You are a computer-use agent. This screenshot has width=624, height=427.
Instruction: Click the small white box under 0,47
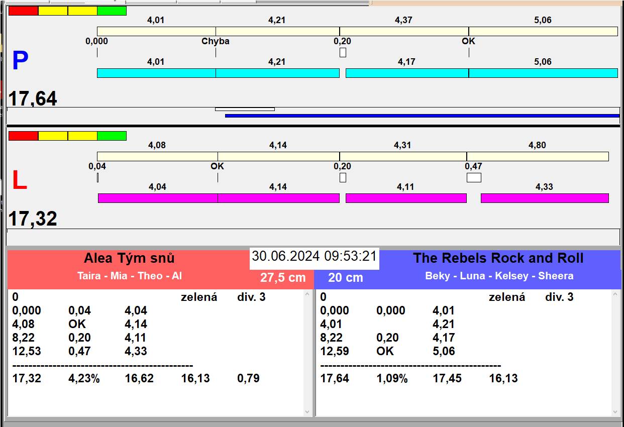pyautogui.click(x=473, y=177)
